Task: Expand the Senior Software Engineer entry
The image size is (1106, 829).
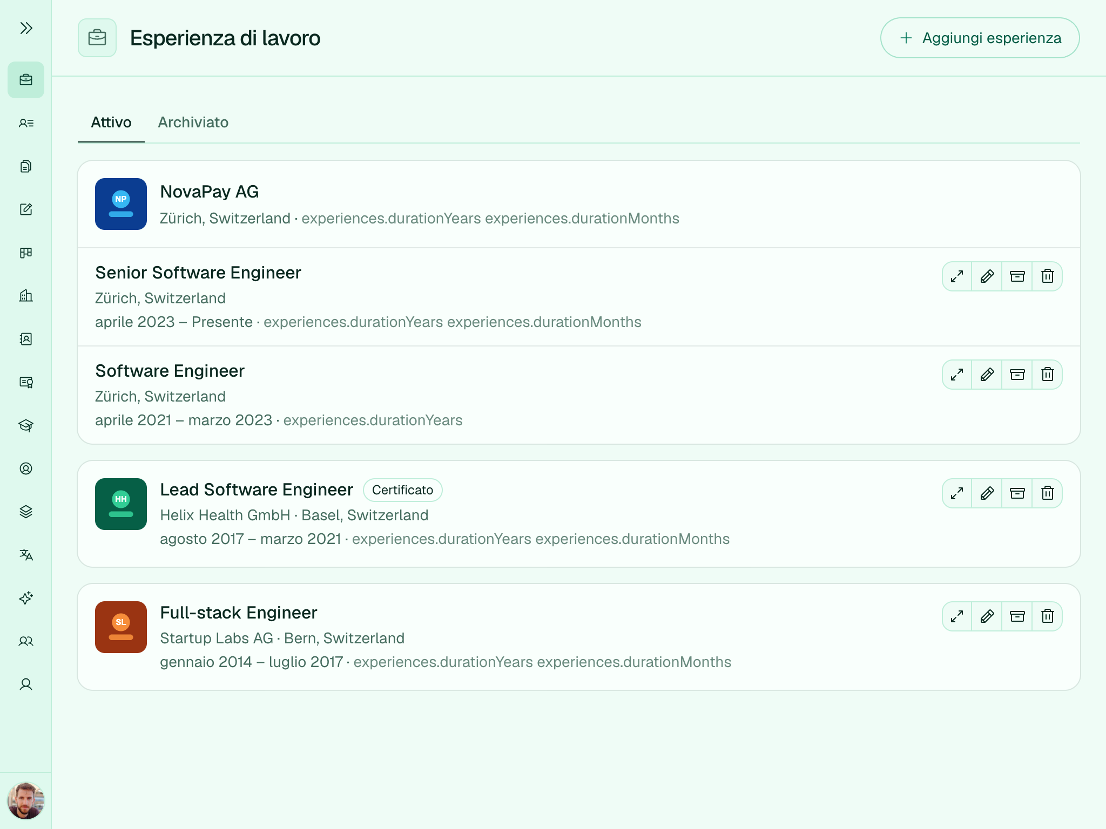Action: coord(957,276)
